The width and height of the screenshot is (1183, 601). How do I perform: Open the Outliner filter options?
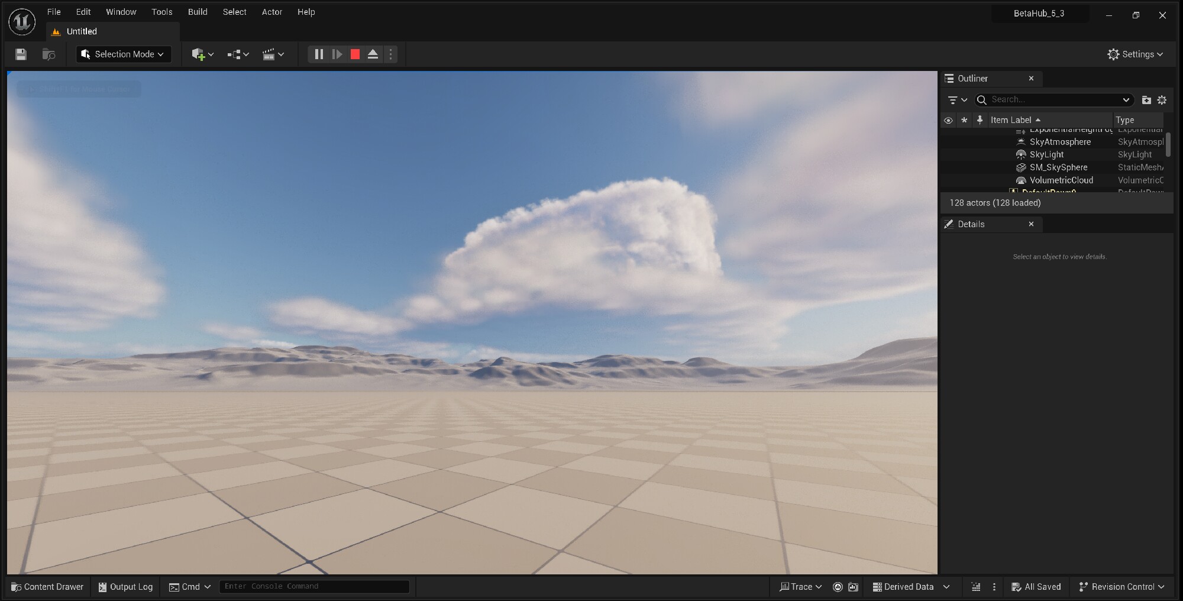(x=956, y=100)
